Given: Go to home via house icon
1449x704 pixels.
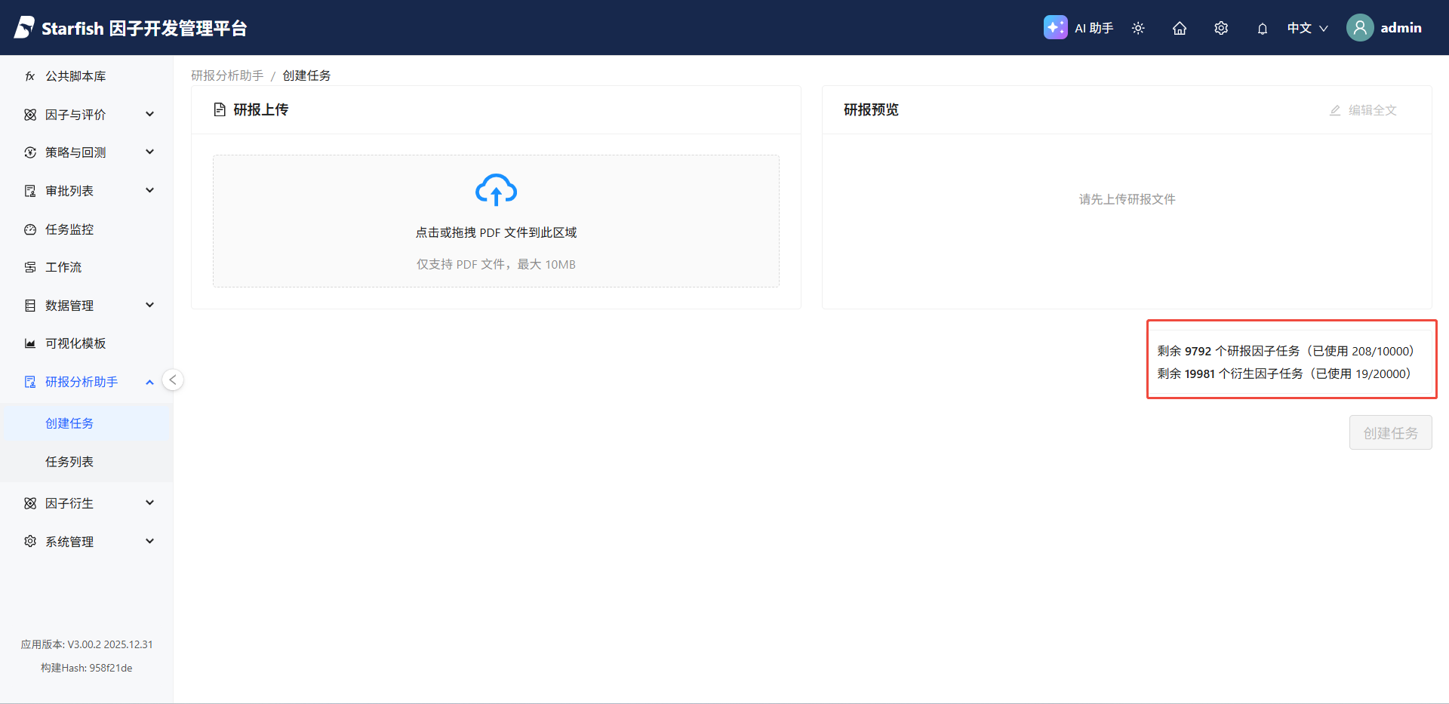Looking at the screenshot, I should (x=1180, y=28).
